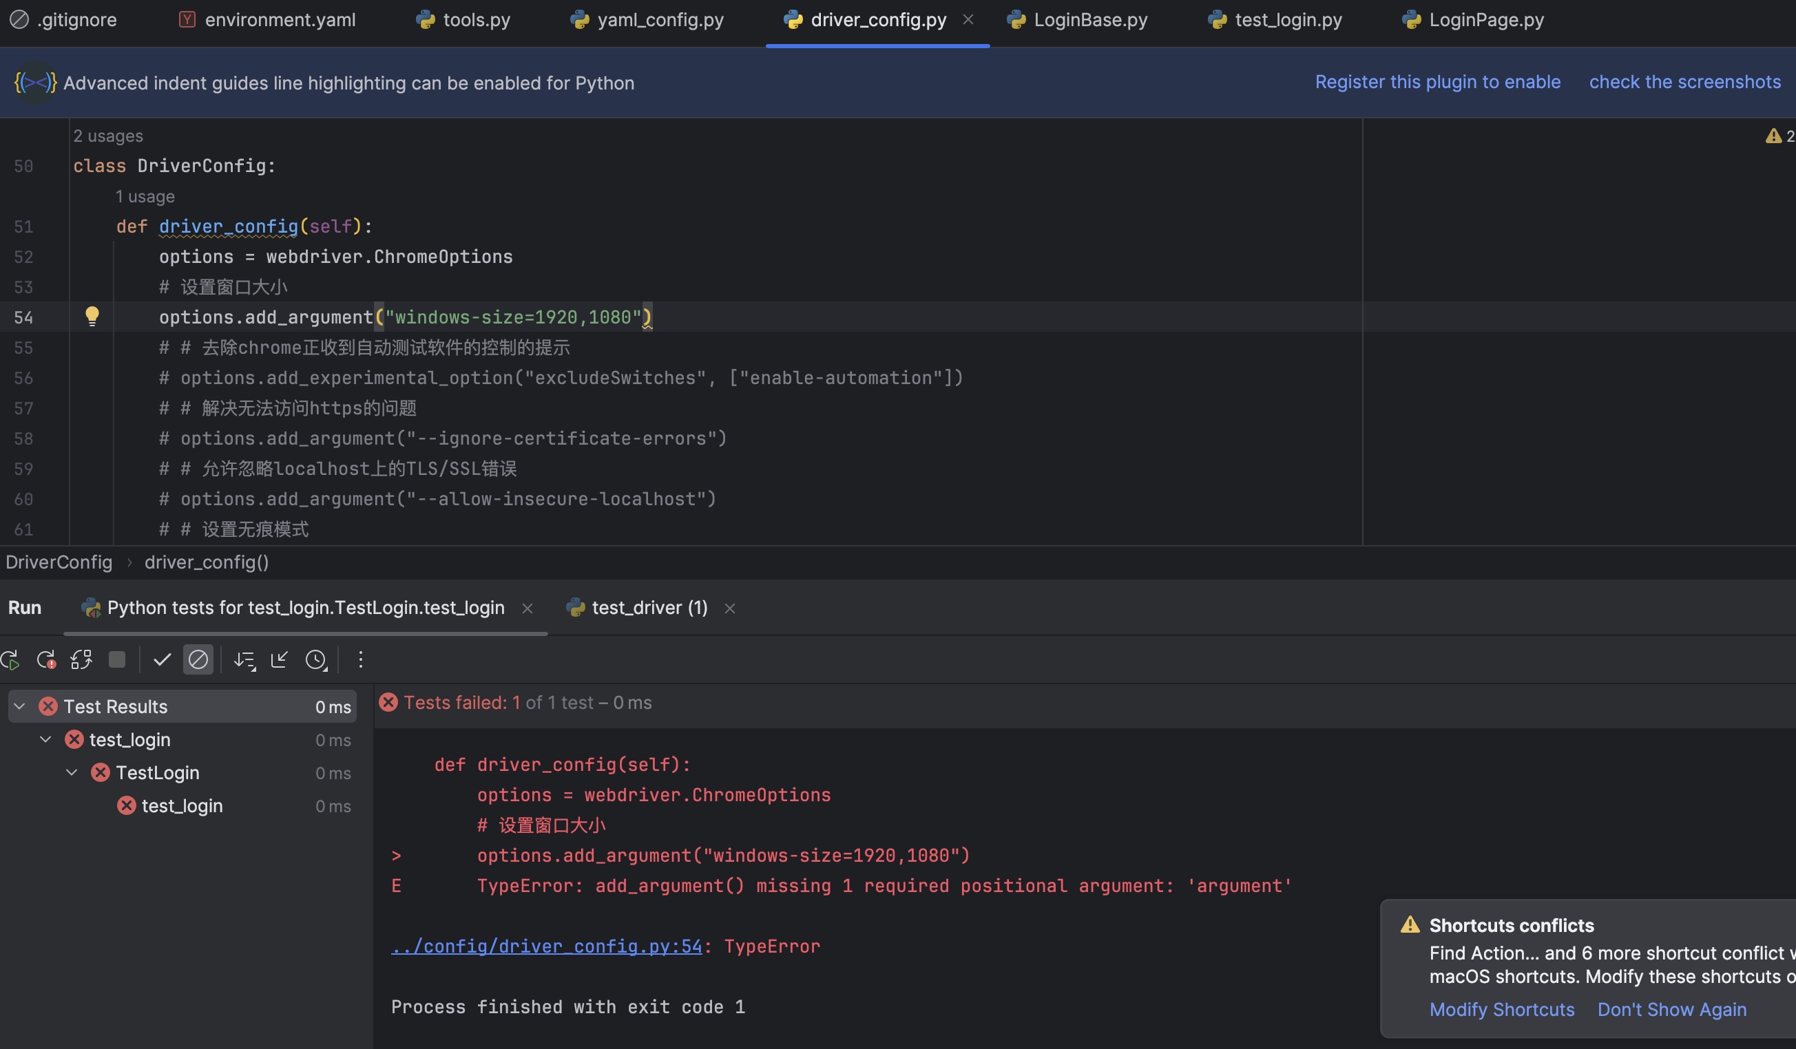Viewport: 1796px width, 1049px height.
Task: Click the commented --allow-insecure-localhost line 60
Action: pos(437,498)
